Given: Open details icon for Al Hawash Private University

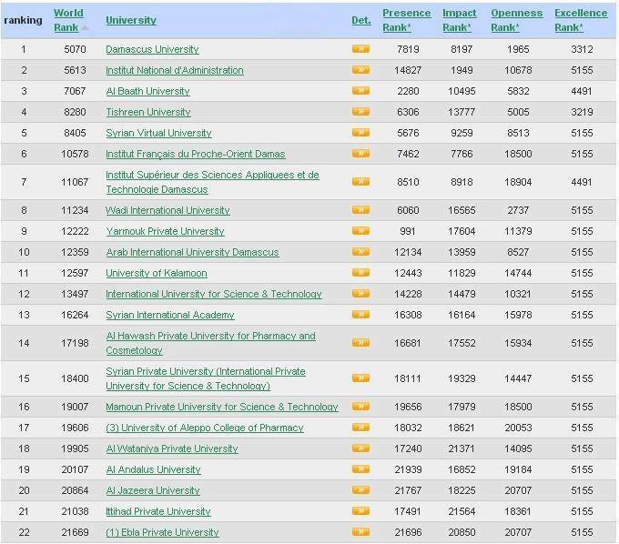Looking at the screenshot, I should tap(360, 343).
